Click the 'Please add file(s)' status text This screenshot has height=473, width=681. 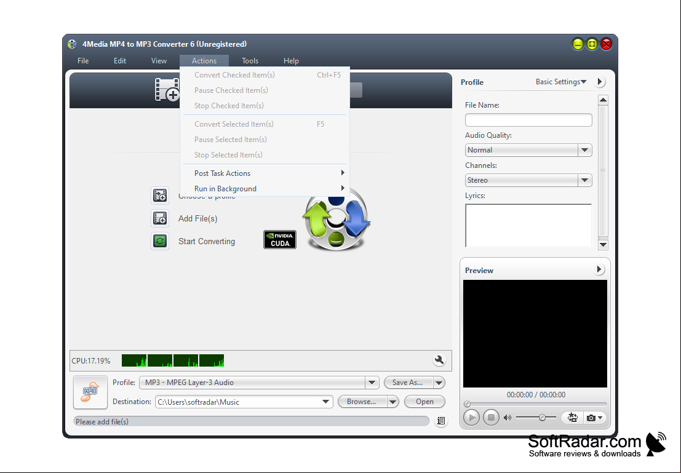(102, 422)
